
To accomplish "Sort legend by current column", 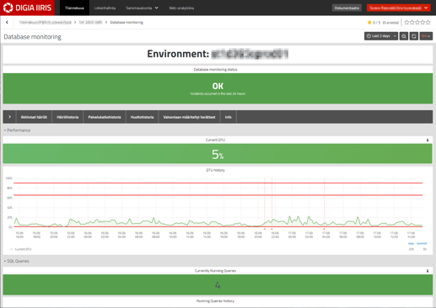I will [x=422, y=243].
